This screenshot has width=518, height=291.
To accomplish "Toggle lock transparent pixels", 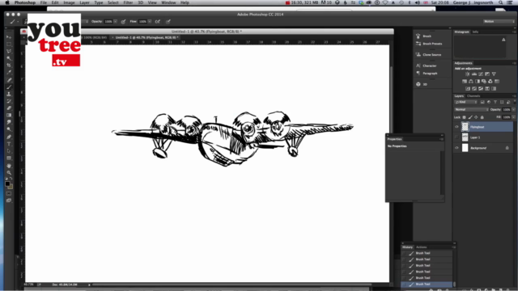I will [464, 117].
